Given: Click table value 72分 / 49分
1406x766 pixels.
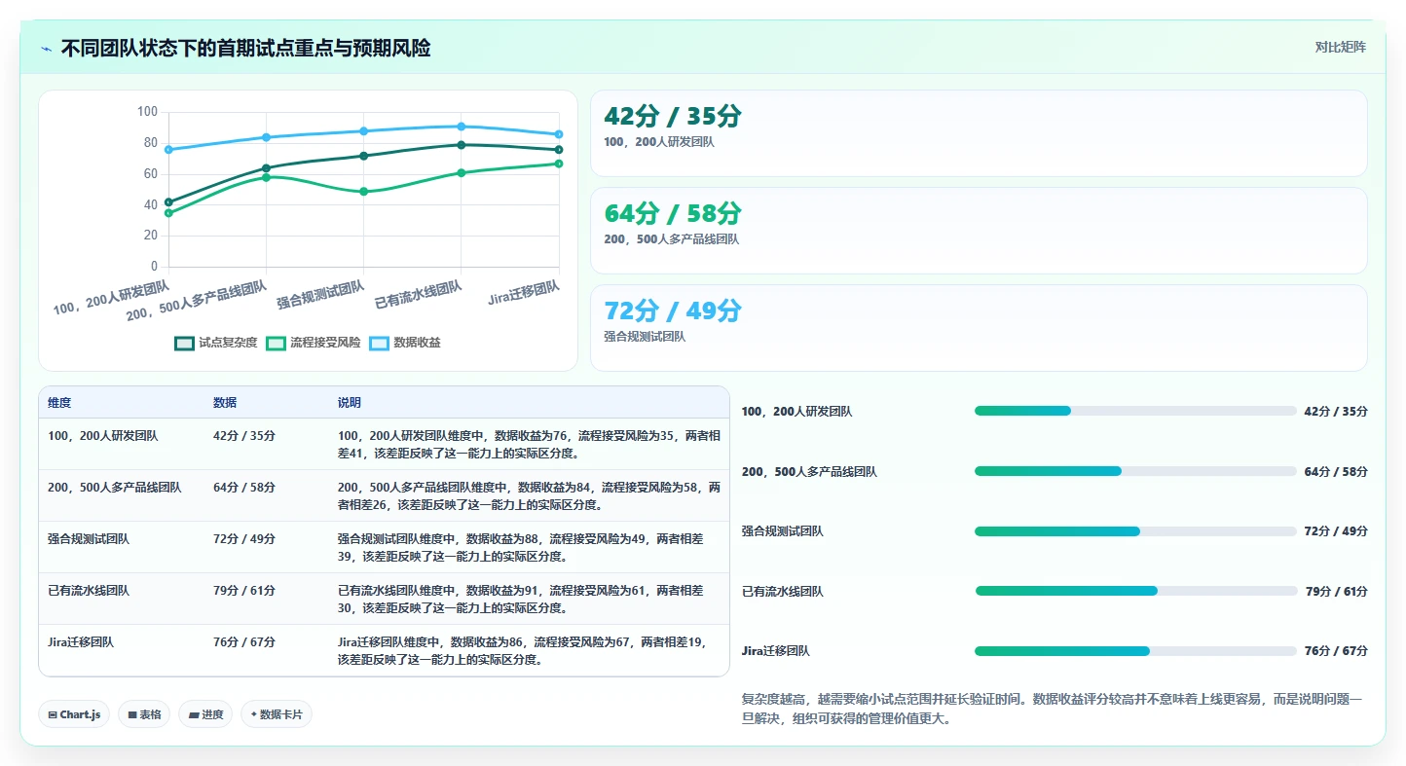Looking at the screenshot, I should click(244, 539).
